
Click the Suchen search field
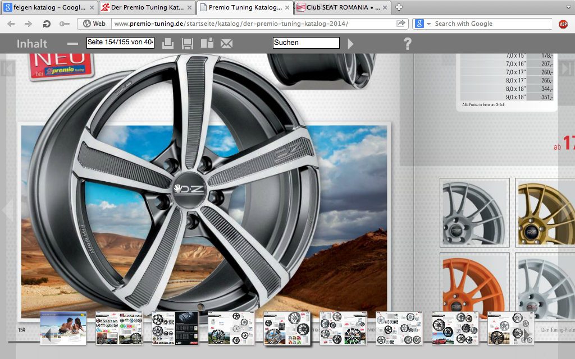[306, 43]
